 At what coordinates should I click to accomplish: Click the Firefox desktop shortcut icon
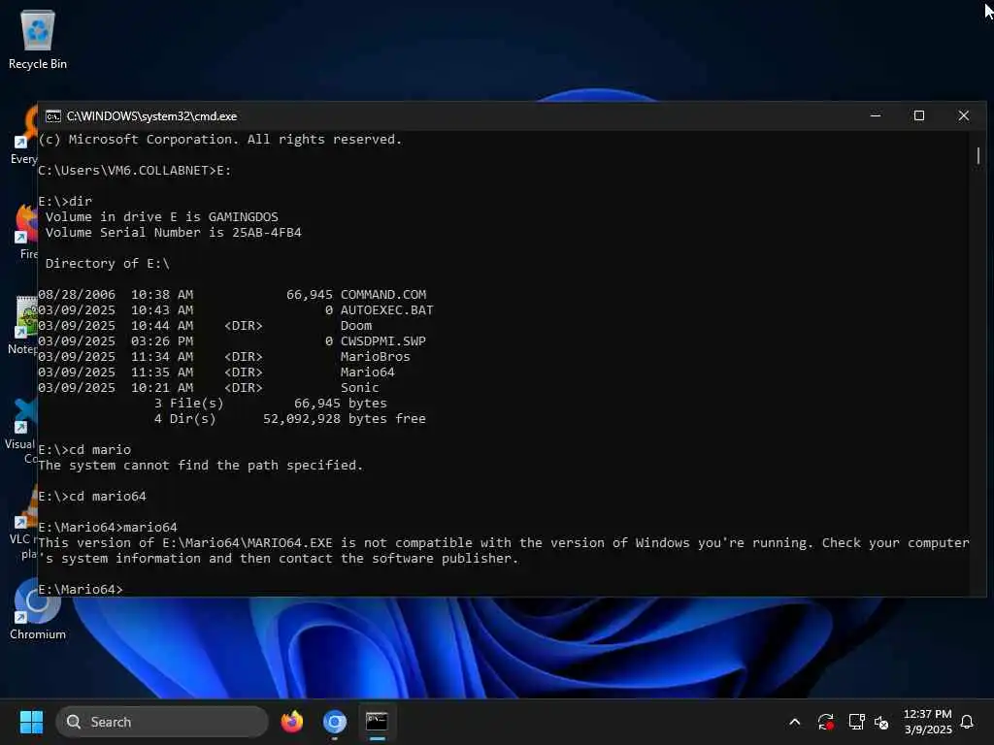click(25, 231)
